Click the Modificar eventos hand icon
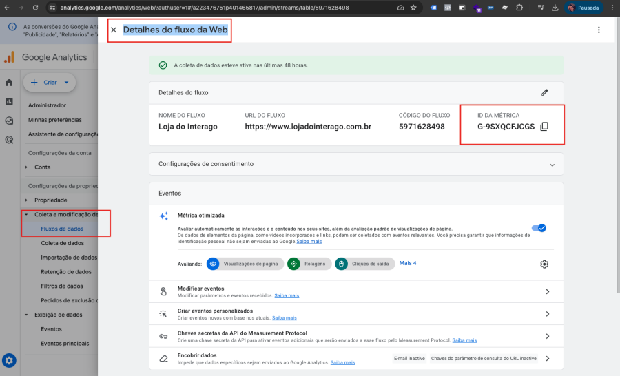The height and width of the screenshot is (376, 620). coord(163,292)
